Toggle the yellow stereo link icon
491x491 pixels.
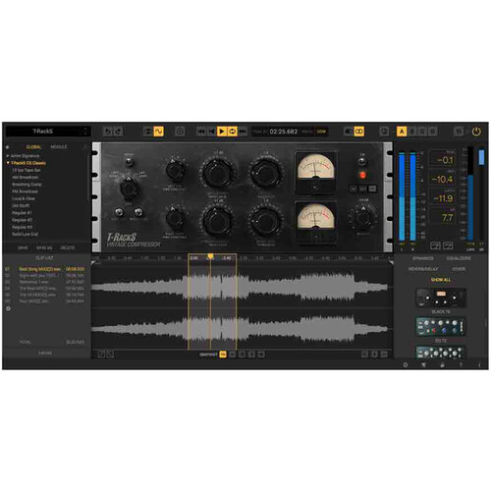click(359, 132)
